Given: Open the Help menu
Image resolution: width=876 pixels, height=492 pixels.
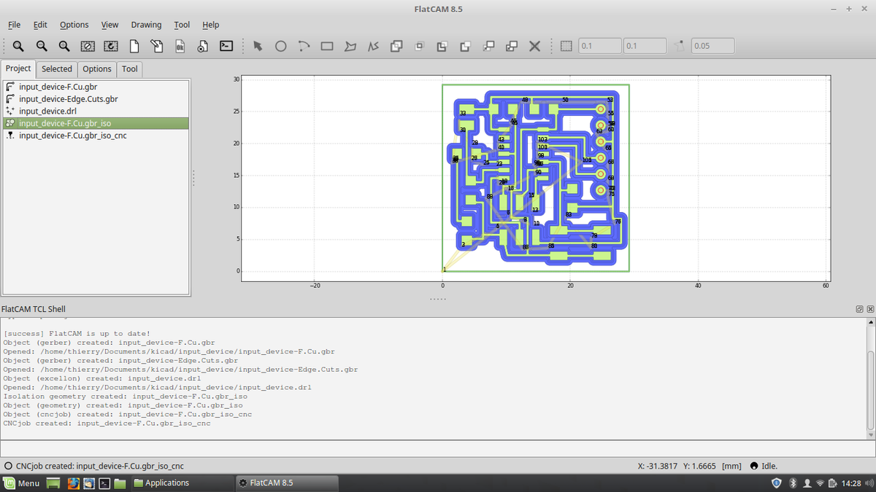Looking at the screenshot, I should 210,25.
